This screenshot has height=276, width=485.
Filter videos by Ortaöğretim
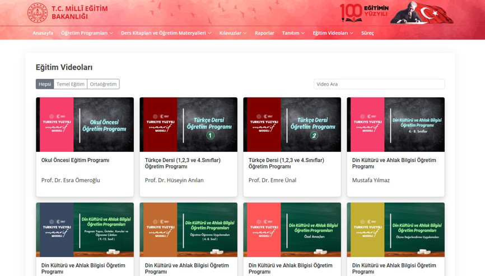click(103, 84)
